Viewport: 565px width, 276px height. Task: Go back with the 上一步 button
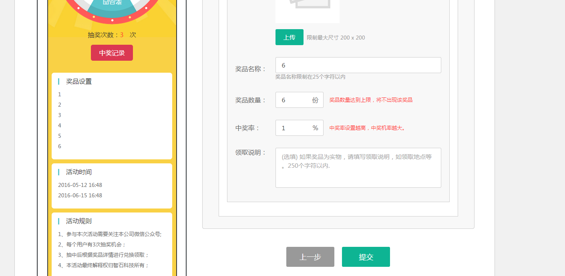(310, 257)
